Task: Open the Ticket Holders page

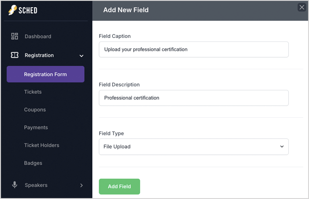Action: point(41,145)
